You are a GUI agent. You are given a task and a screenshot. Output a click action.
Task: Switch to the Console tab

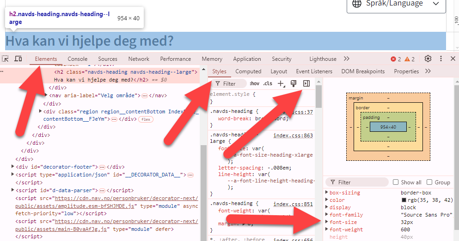(x=78, y=59)
